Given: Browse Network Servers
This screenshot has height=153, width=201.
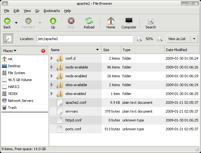Looking at the screenshot, I should pyautogui.click(x=21, y=101).
